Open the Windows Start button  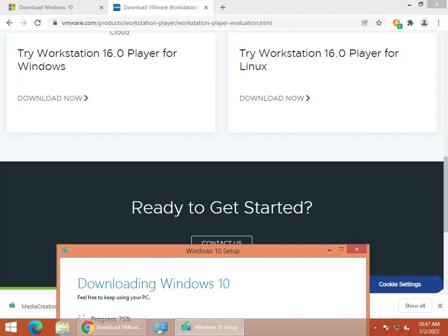[x=11, y=327]
